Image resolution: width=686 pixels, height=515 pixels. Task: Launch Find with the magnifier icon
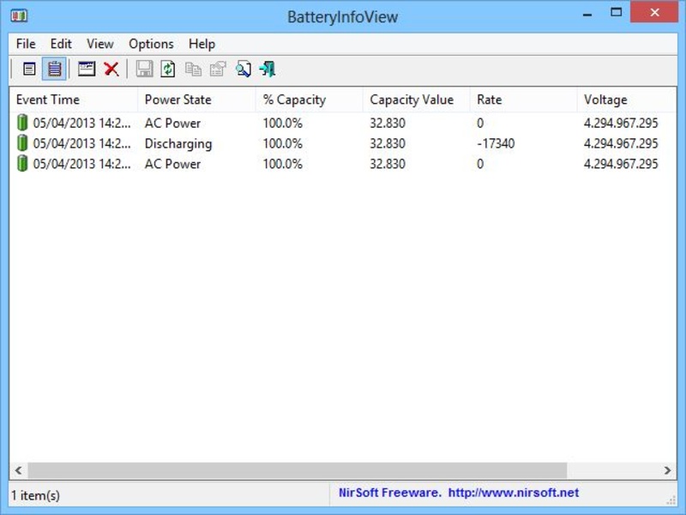click(244, 69)
